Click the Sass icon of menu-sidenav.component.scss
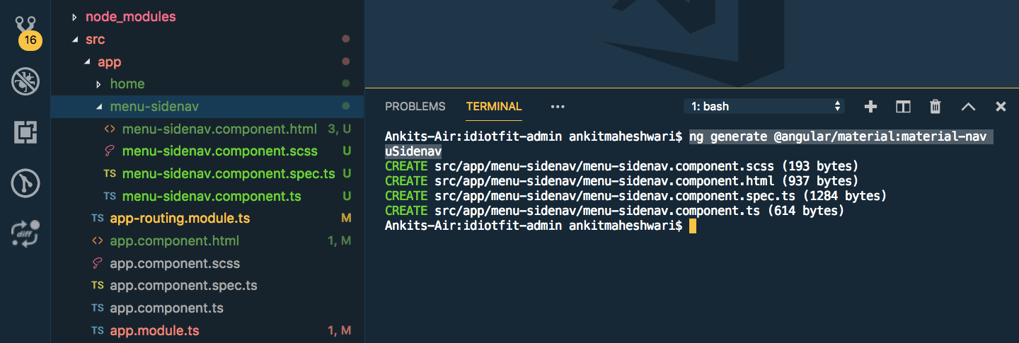The height and width of the screenshot is (343, 1019). click(110, 151)
